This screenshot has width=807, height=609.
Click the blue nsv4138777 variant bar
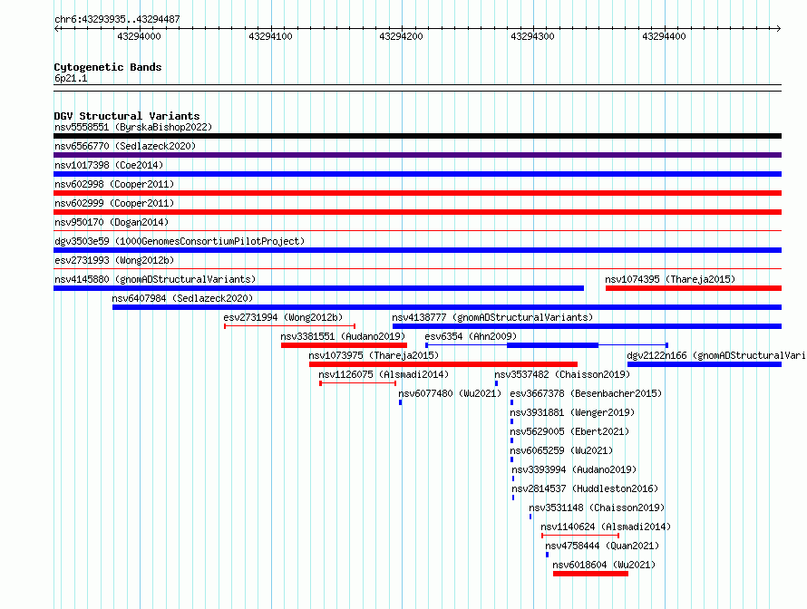(587, 326)
